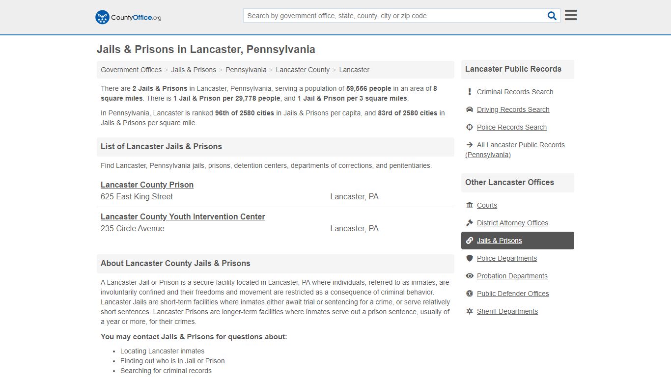This screenshot has width=671, height=377.
Task: Click the car icon beside Driving Records Search
Action: (x=470, y=109)
